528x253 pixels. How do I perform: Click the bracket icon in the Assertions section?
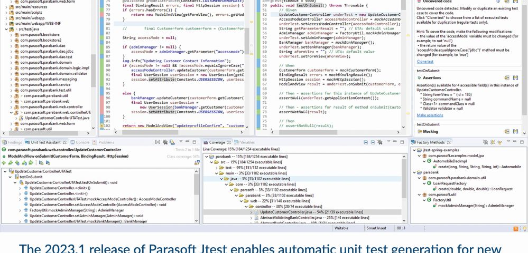point(515,77)
